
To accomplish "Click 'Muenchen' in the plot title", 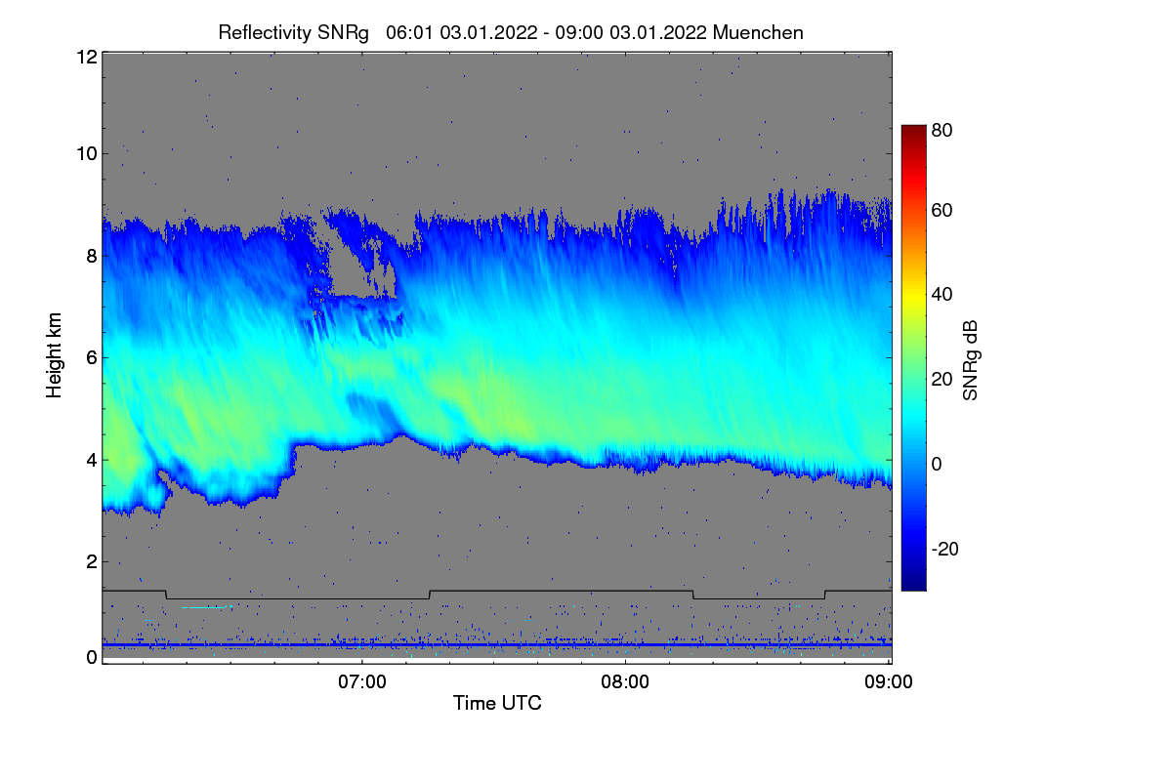I will tap(758, 32).
